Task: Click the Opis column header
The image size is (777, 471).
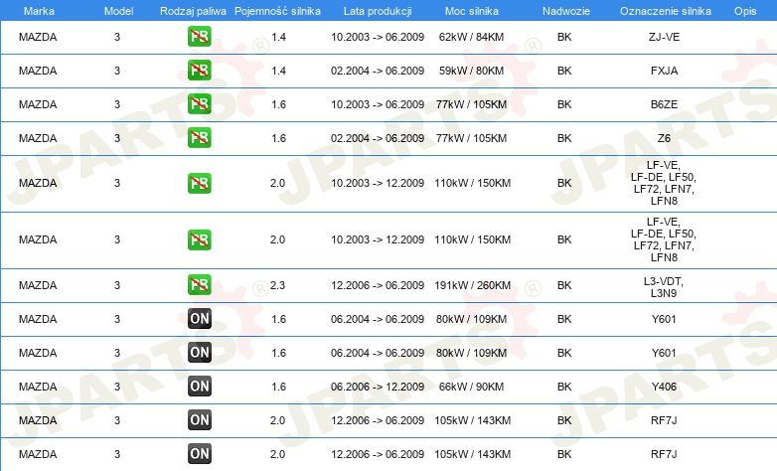Action: click(x=745, y=11)
